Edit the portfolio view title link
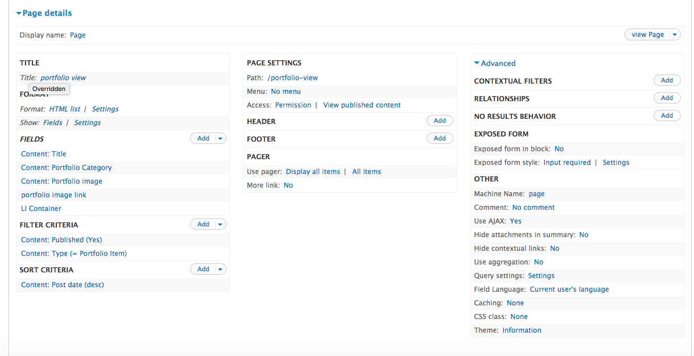Screen dimensions: 694x356 pyautogui.click(x=63, y=78)
